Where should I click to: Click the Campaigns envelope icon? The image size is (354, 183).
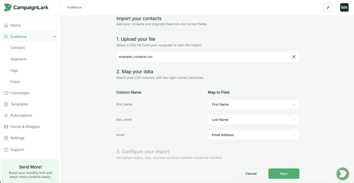tap(6, 93)
